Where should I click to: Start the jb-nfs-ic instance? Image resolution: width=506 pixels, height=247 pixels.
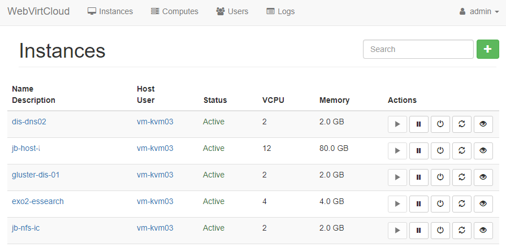pos(397,231)
